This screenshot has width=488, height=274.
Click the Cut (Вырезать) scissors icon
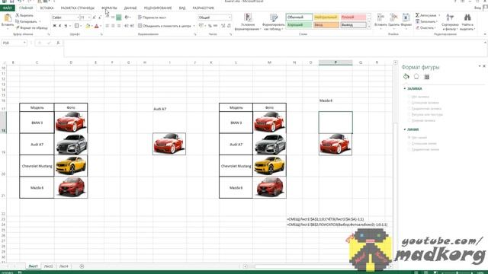point(18,15)
